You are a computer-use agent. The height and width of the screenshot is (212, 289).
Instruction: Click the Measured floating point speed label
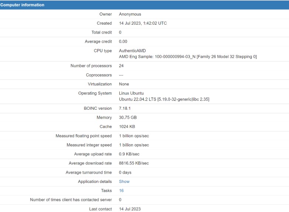[83, 136]
